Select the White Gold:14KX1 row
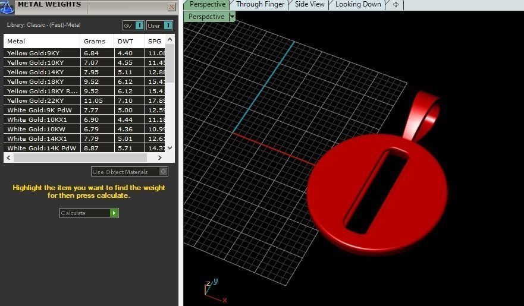 [84, 138]
